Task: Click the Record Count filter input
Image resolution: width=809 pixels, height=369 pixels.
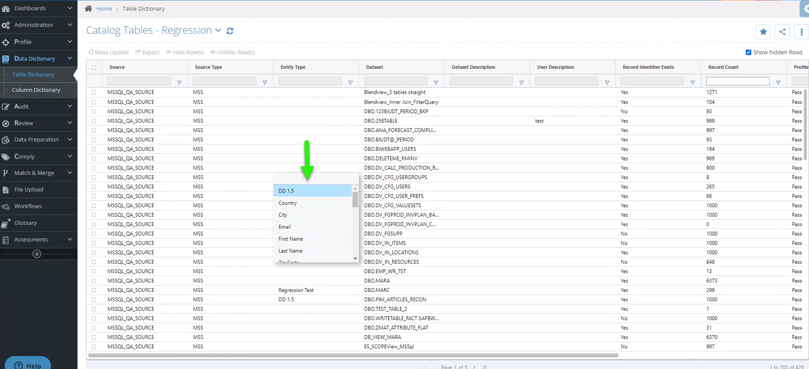Action: tap(738, 81)
